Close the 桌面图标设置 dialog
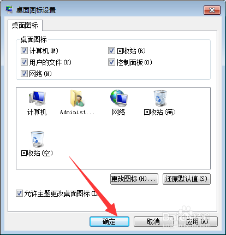This screenshot has height=235, width=226. [x=212, y=10]
